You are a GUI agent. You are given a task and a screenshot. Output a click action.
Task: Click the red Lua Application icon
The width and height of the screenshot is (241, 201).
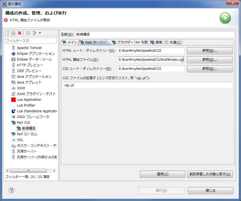tap(13, 100)
